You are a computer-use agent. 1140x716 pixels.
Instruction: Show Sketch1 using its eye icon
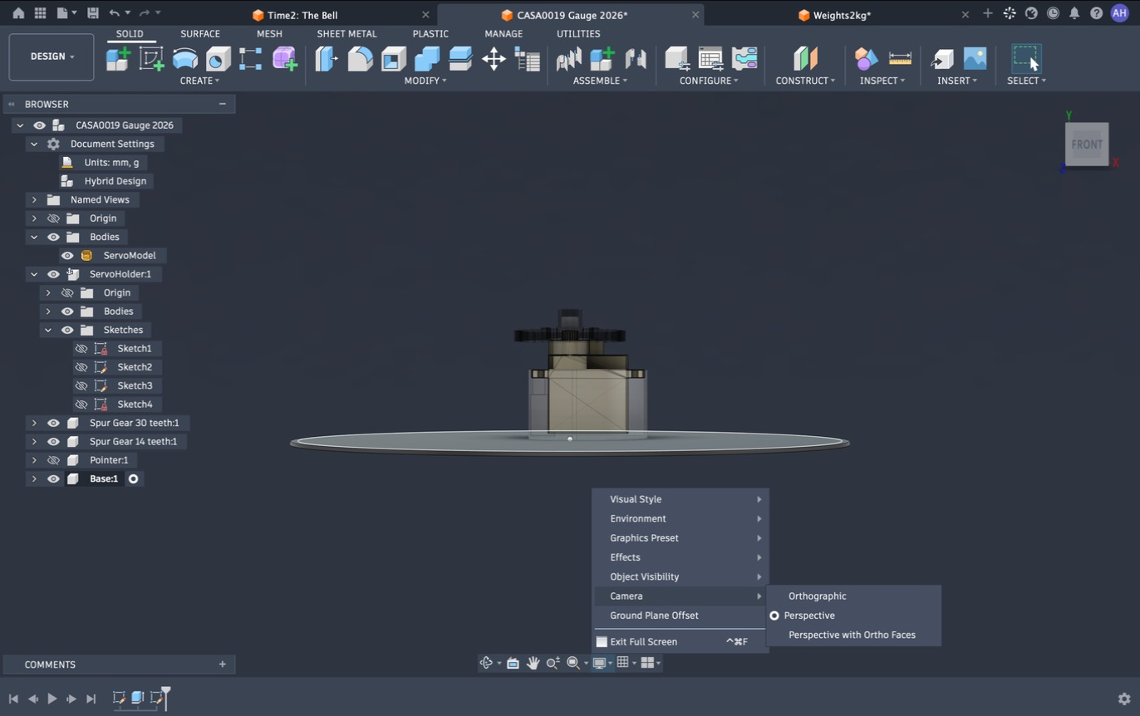click(81, 349)
